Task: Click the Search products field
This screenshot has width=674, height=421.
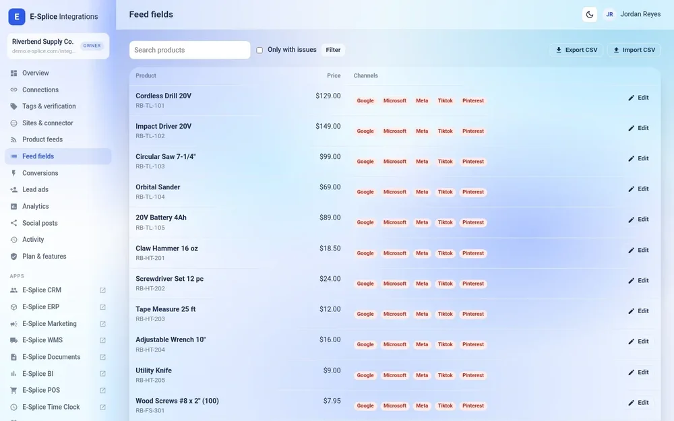Action: coord(189,50)
